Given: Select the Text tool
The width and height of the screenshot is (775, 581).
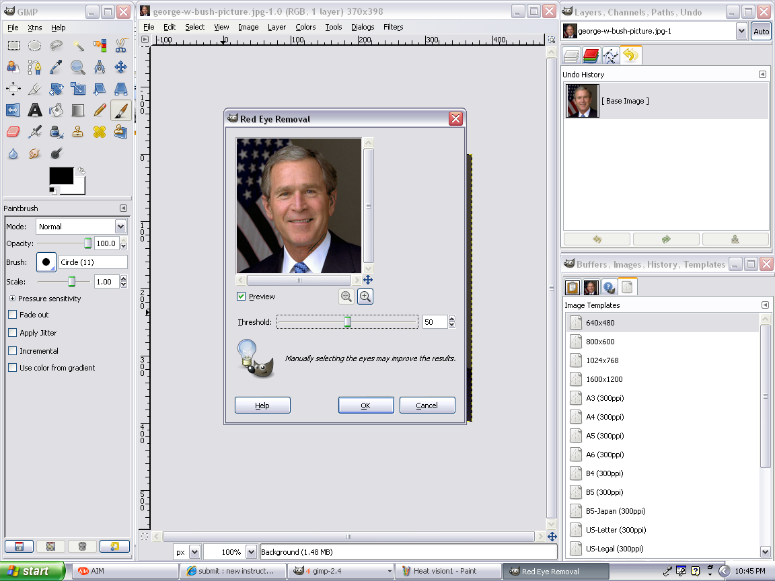Looking at the screenshot, I should tap(34, 110).
